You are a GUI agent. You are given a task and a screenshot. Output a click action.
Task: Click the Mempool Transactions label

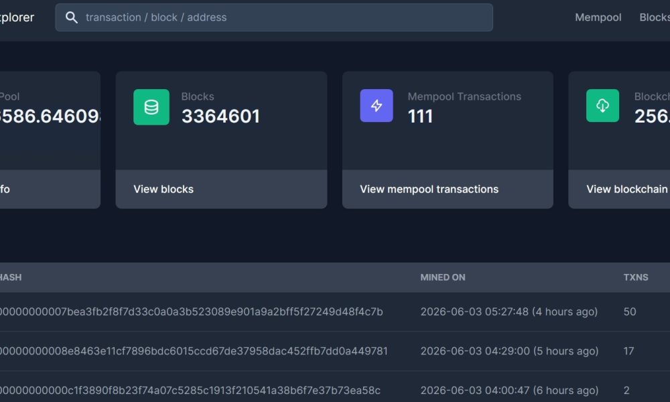[x=464, y=96]
